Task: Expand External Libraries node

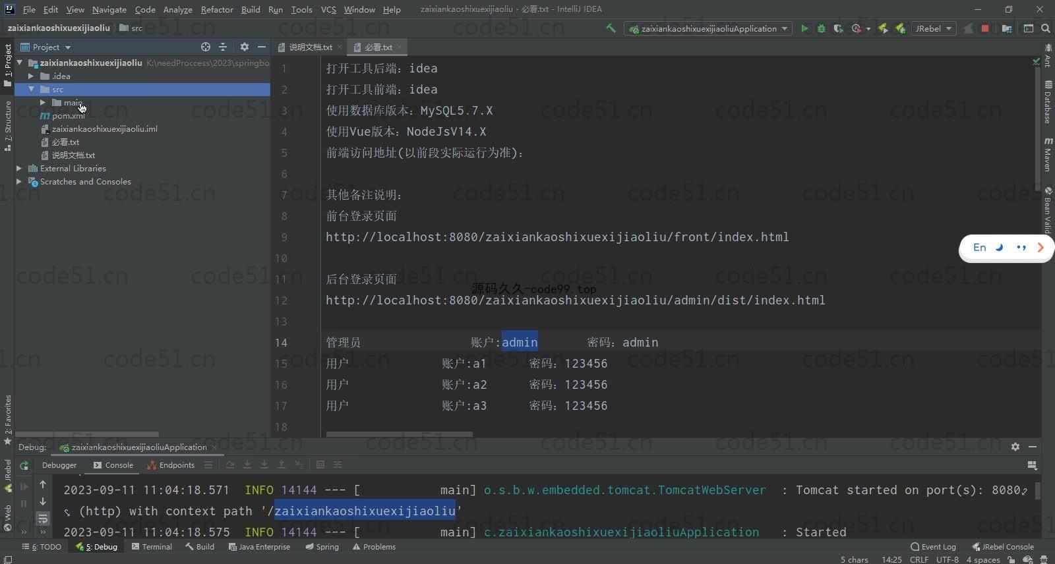Action: point(19,168)
